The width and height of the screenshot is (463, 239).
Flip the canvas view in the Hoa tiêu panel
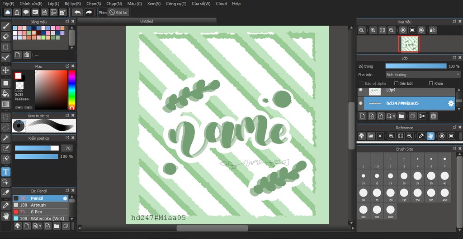coord(433,30)
